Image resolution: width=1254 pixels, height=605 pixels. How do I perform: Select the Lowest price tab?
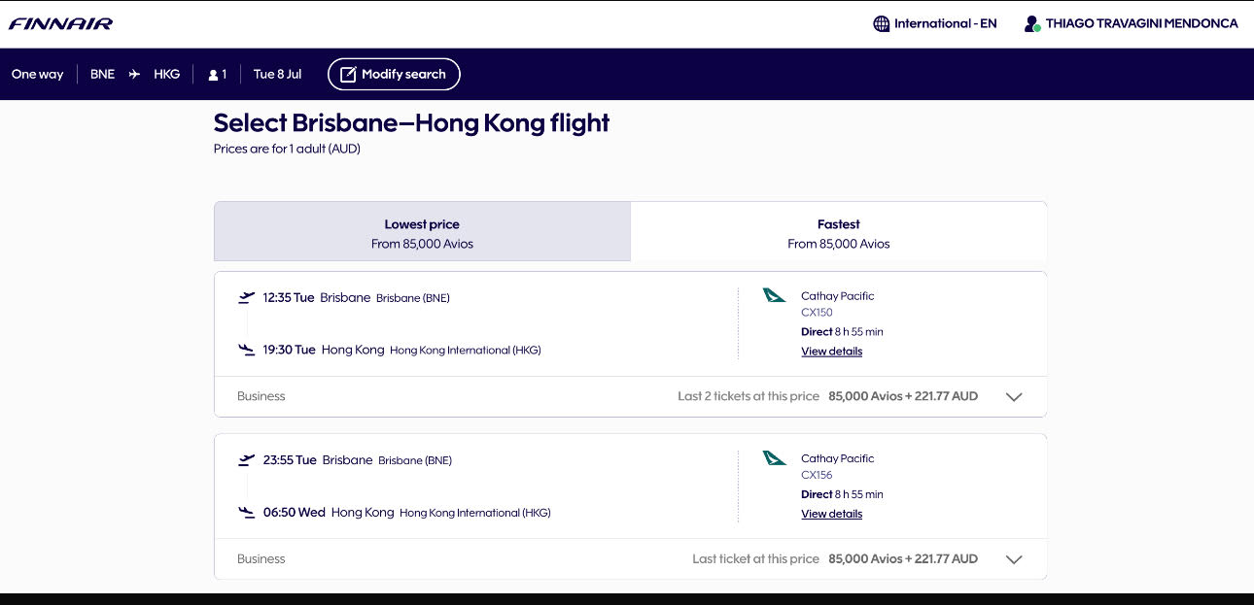(422, 232)
